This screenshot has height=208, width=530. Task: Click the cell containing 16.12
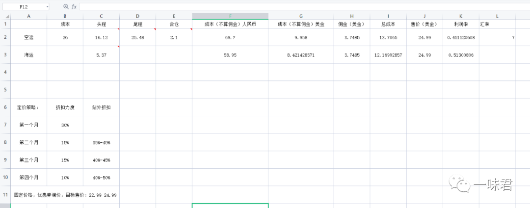coord(101,37)
